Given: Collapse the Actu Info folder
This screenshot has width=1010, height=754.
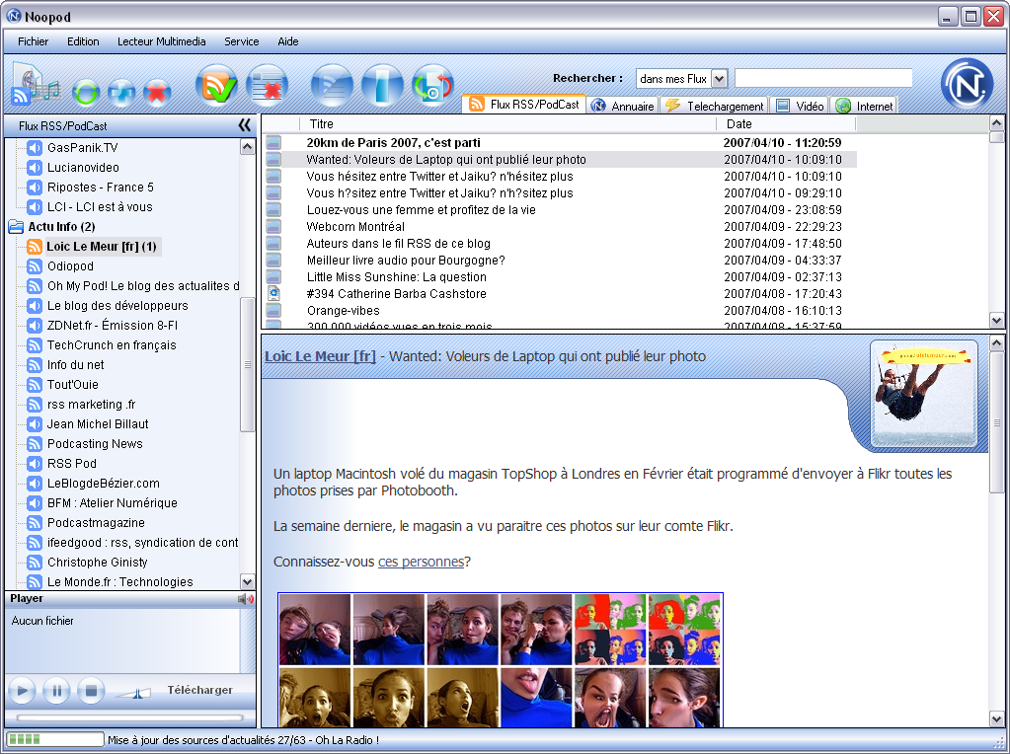Looking at the screenshot, I should click(x=16, y=227).
